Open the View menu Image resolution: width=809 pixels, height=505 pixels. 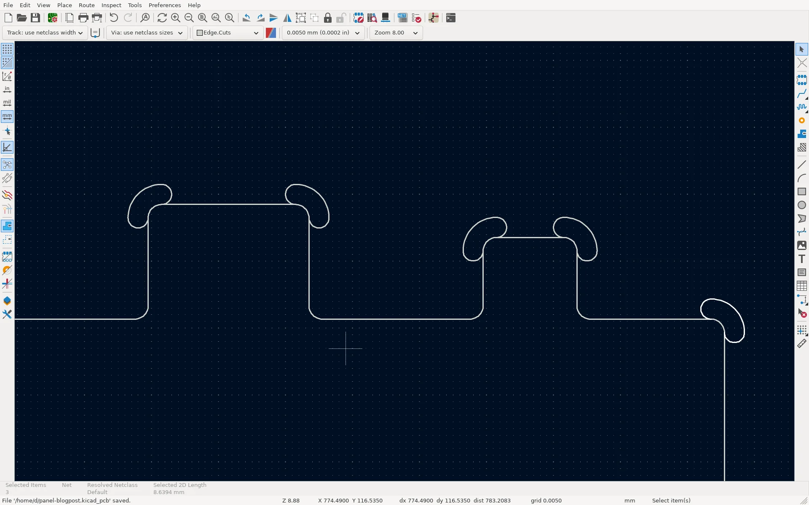pos(43,5)
